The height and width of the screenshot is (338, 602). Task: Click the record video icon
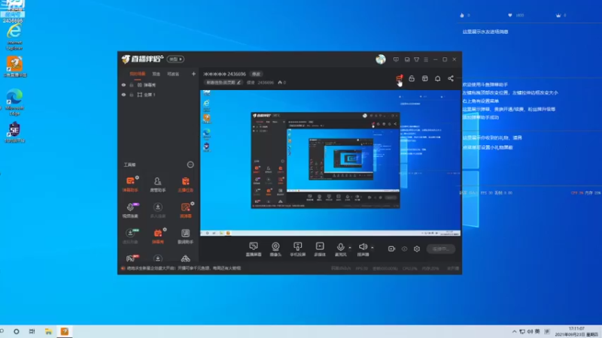pos(391,249)
